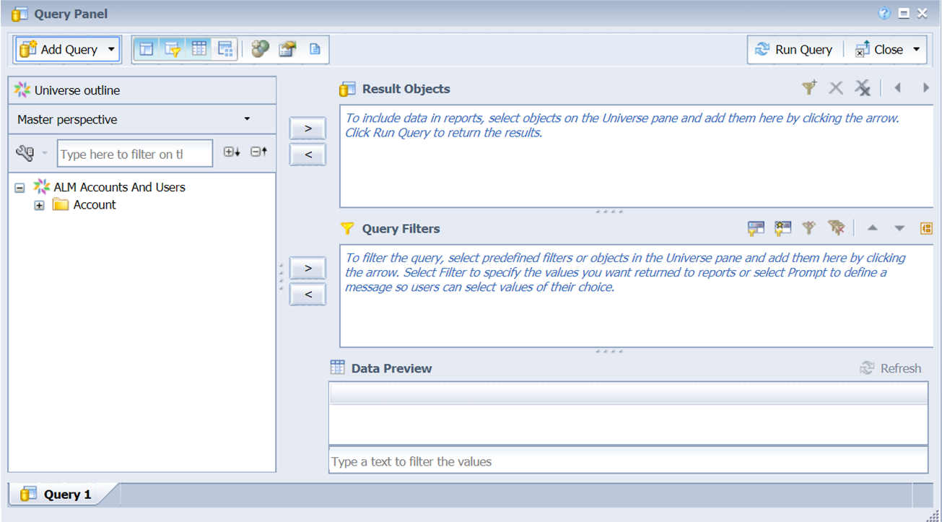Click the help question mark icon
The width and height of the screenshot is (942, 522).
[884, 13]
